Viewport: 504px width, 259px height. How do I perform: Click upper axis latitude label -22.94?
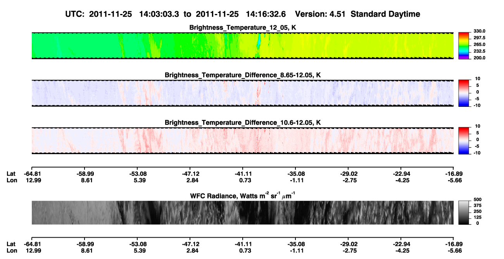click(x=401, y=174)
